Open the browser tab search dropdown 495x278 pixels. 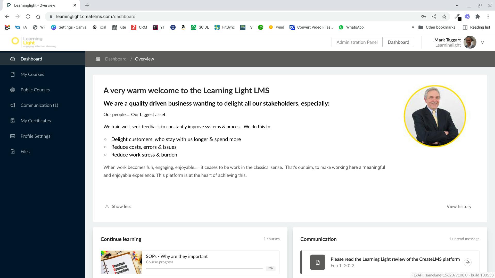coord(457,5)
